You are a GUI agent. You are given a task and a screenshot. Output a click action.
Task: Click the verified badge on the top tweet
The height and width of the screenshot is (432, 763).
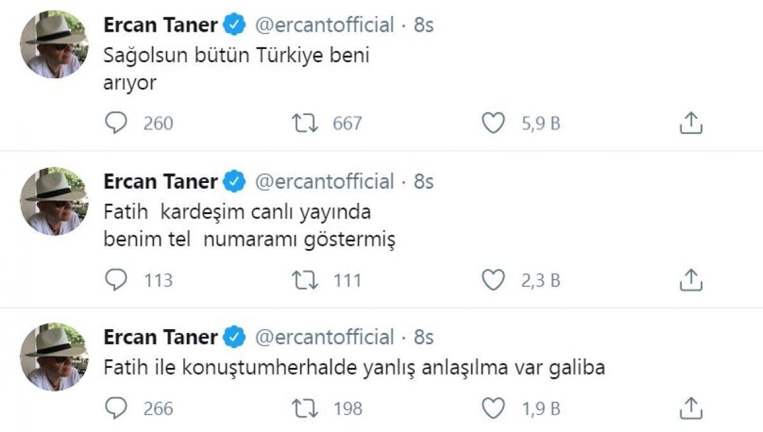pos(235,24)
